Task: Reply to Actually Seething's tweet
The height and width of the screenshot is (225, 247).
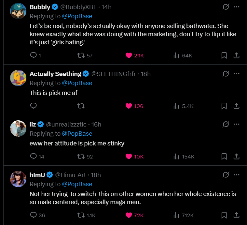Action: [33, 106]
